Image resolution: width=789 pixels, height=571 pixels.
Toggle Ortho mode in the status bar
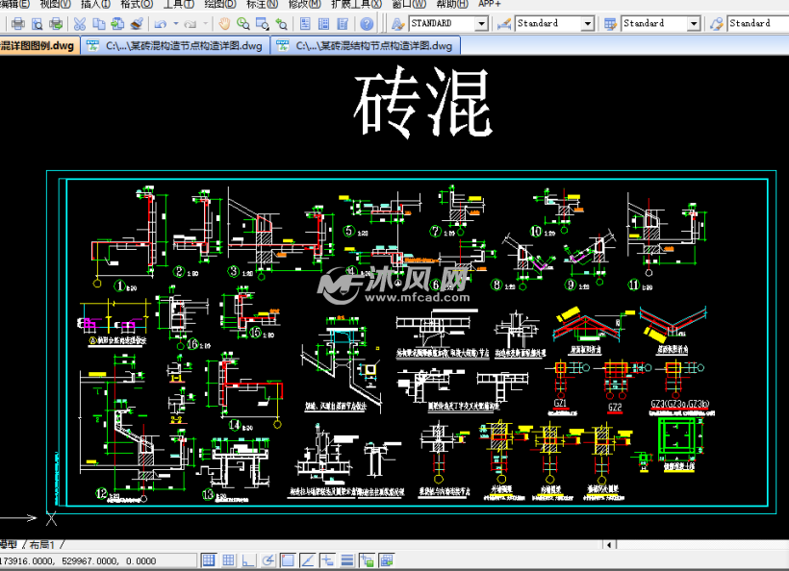point(247,559)
